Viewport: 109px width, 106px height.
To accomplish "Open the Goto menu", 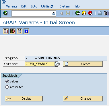I will 34,6.
